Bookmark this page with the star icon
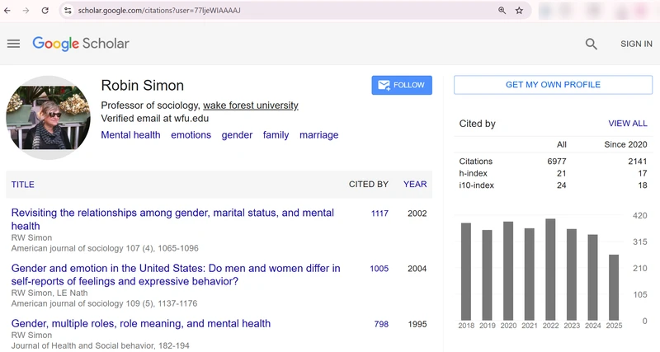Viewport: 660px width, 352px height. pyautogui.click(x=519, y=11)
